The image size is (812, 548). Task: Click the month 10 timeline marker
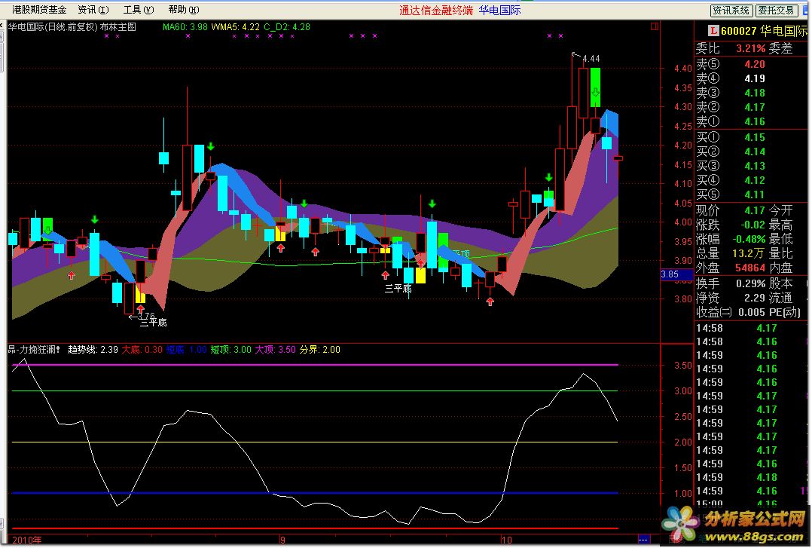pos(506,540)
